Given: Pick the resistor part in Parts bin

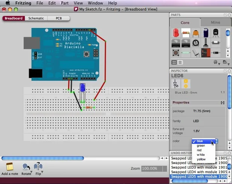Looking at the screenshot, I should coord(185,33).
